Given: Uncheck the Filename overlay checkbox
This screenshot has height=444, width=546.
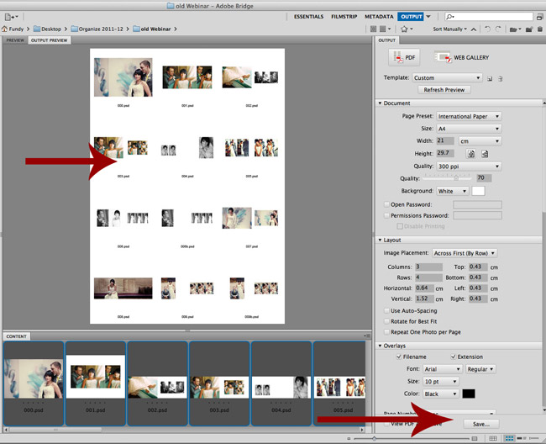Looking at the screenshot, I should point(399,357).
